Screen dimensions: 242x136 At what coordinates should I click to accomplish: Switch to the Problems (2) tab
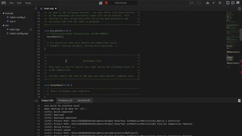65,100
